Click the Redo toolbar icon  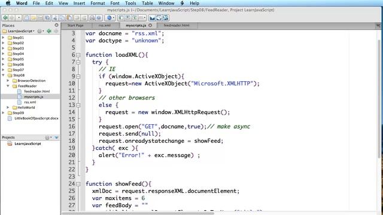pyautogui.click(x=84, y=18)
